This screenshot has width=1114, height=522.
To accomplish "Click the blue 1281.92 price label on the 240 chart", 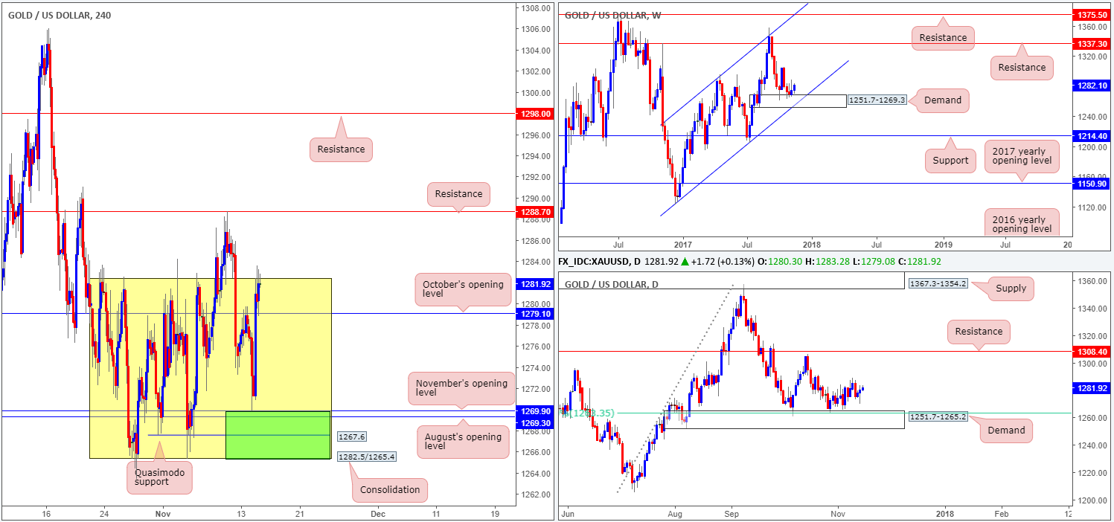I will (x=536, y=284).
